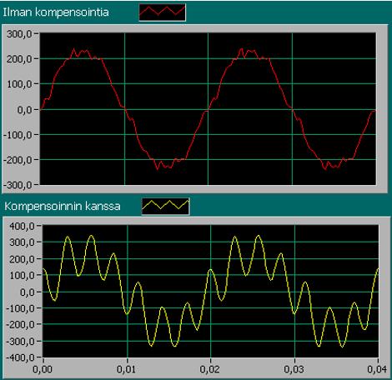This screenshot has height=380, width=392.
Task: Click the 'Kompensoinnin kanssa' graph label
Action: (63, 207)
